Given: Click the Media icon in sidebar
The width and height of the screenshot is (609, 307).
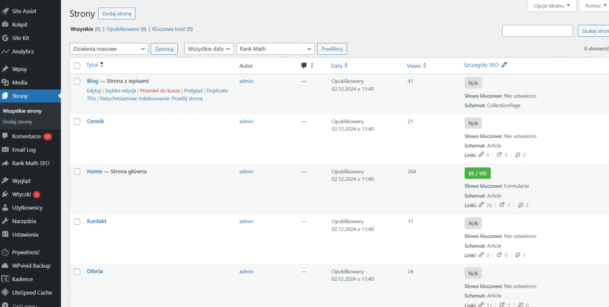Looking at the screenshot, I should pos(5,83).
